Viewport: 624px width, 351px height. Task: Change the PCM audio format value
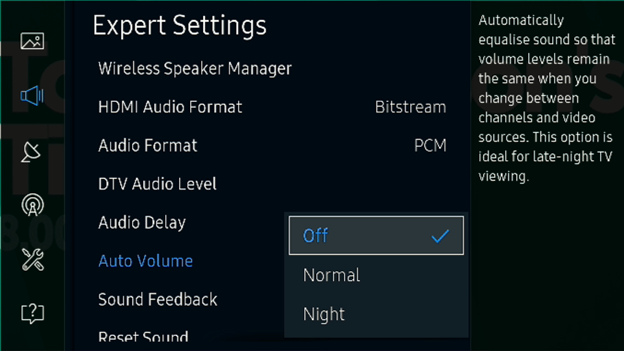430,146
